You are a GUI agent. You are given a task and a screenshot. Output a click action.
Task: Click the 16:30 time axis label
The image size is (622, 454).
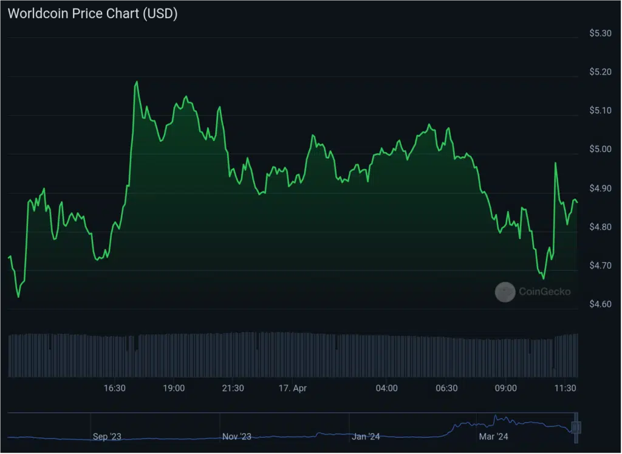(x=115, y=387)
